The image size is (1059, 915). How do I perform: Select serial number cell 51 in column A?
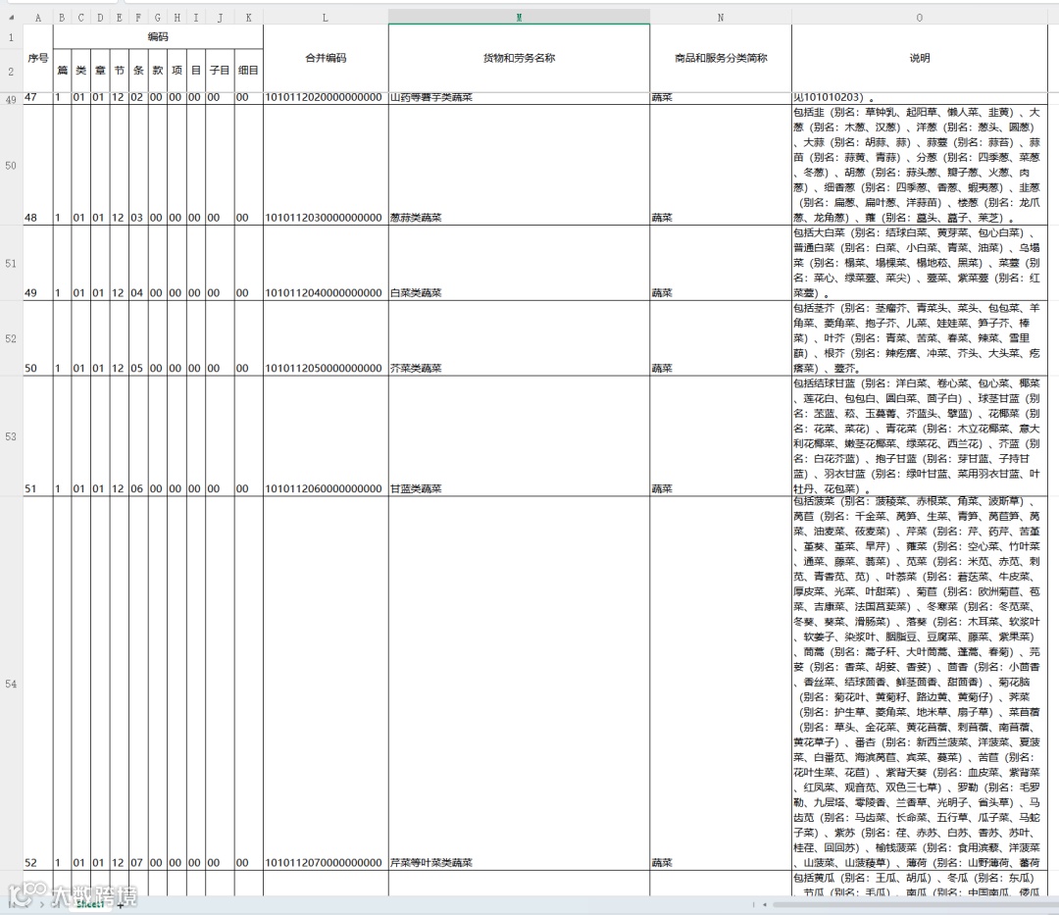pyautogui.click(x=38, y=436)
